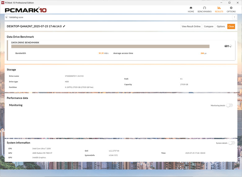Click the Validating score spinner icon
The image size is (242, 177).
point(7,17)
